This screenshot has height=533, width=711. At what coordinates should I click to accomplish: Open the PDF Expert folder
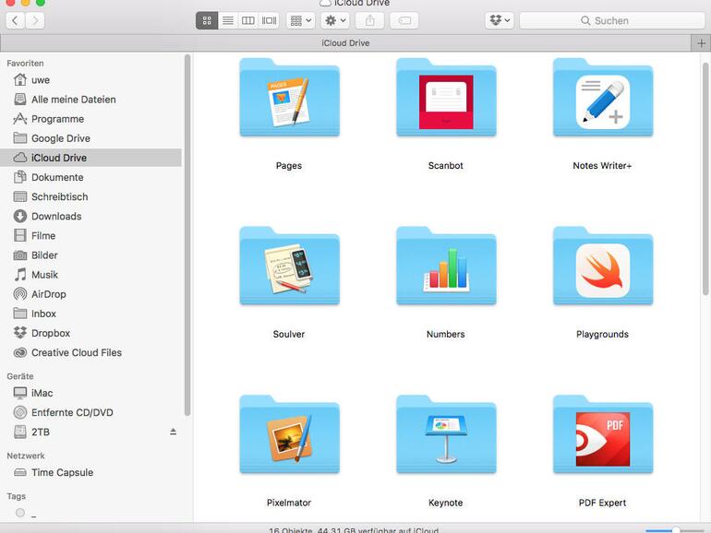602,436
